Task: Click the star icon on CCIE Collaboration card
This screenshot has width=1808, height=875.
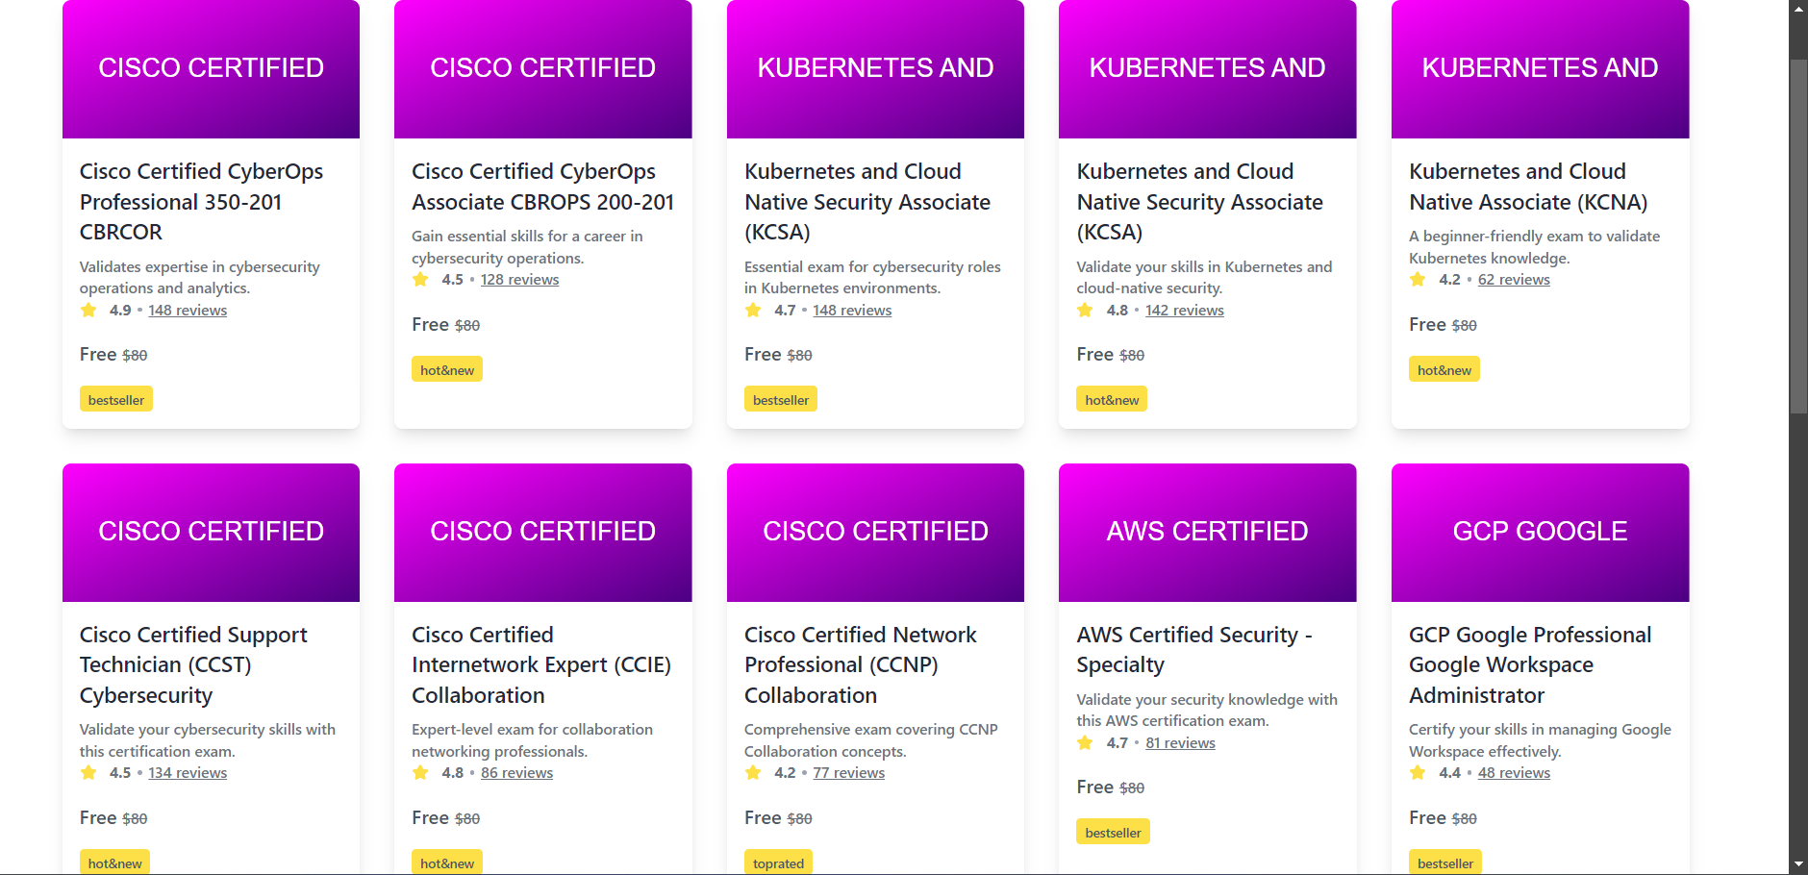Action: pos(420,772)
